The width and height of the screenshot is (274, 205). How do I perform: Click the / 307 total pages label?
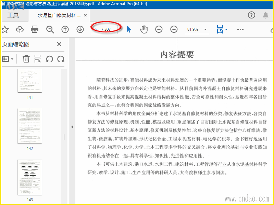click(x=107, y=29)
